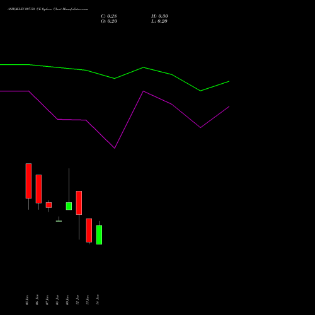Click the ASHOKLEY option chart title

[48, 9]
